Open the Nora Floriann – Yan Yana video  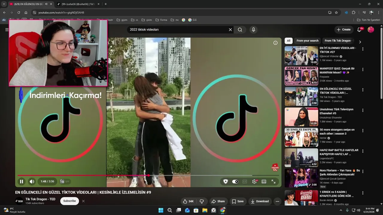tap(301, 178)
